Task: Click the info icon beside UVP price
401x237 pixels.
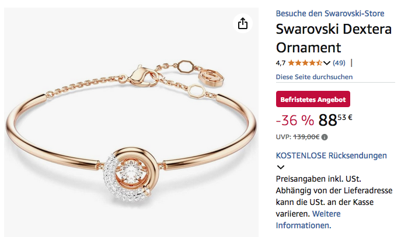Action: click(x=325, y=137)
